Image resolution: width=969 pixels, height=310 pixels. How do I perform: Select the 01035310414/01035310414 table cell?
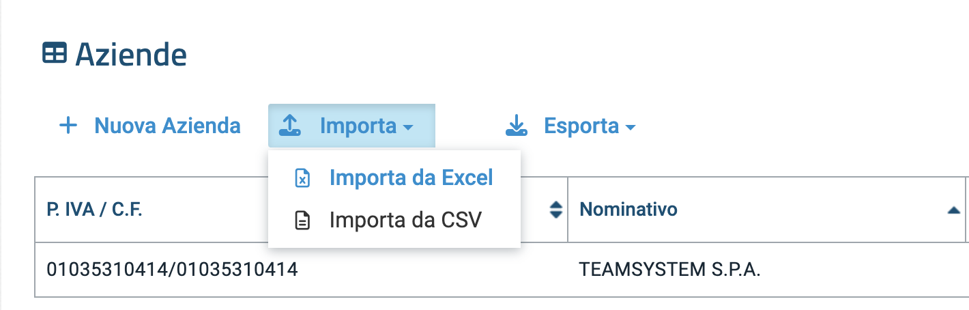(x=172, y=270)
